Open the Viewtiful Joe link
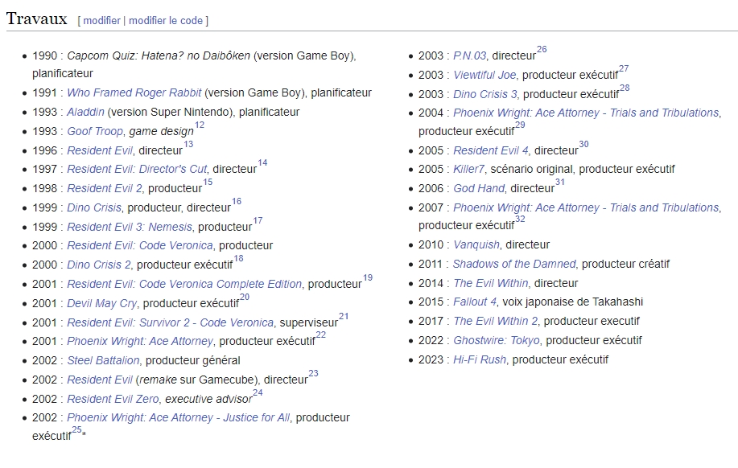Screen dimensions: 738x468 484,75
